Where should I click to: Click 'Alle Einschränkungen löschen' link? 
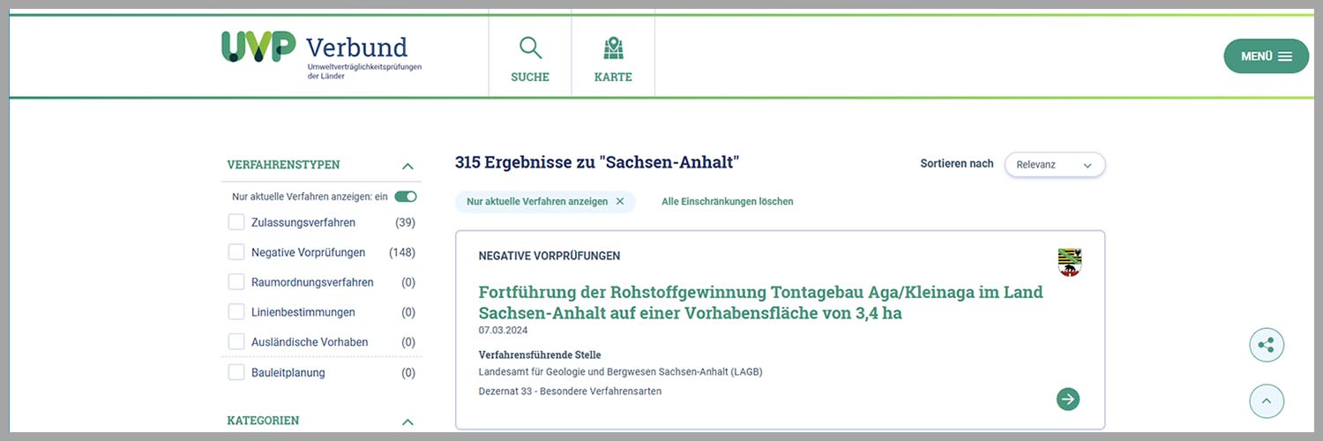pos(727,201)
